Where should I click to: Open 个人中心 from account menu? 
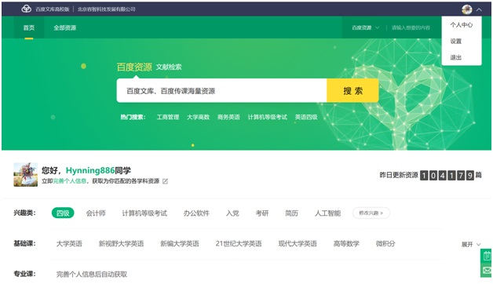point(462,25)
